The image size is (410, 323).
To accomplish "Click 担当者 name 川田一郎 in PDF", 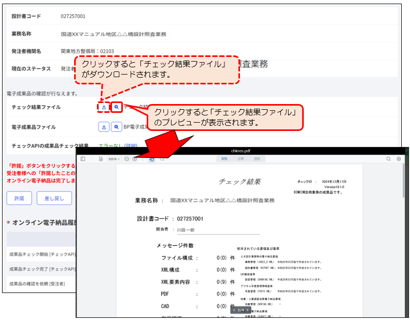I will pos(186,230).
